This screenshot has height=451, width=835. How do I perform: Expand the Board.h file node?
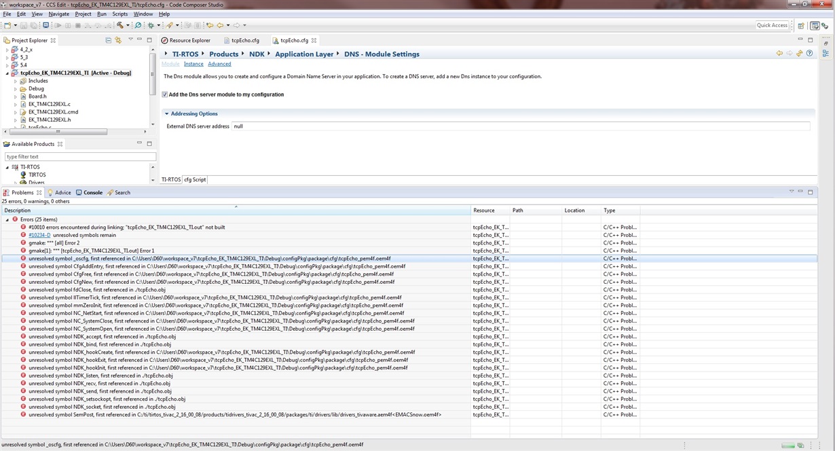click(16, 96)
